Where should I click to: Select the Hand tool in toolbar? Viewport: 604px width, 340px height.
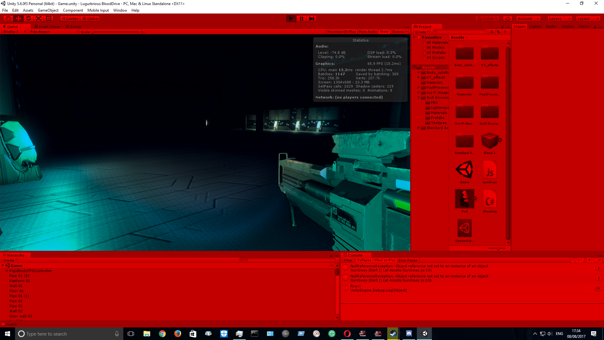(8, 19)
